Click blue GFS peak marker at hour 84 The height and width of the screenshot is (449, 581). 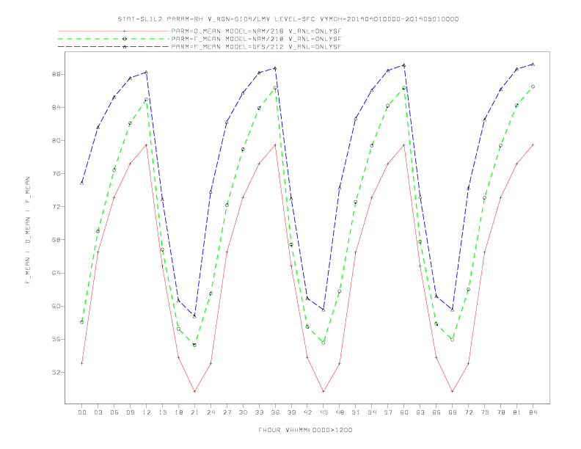coord(533,64)
